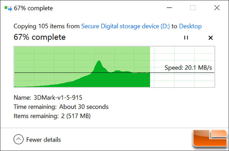Cancel the copy with the inner X button
The image size is (229, 151).
(210, 38)
